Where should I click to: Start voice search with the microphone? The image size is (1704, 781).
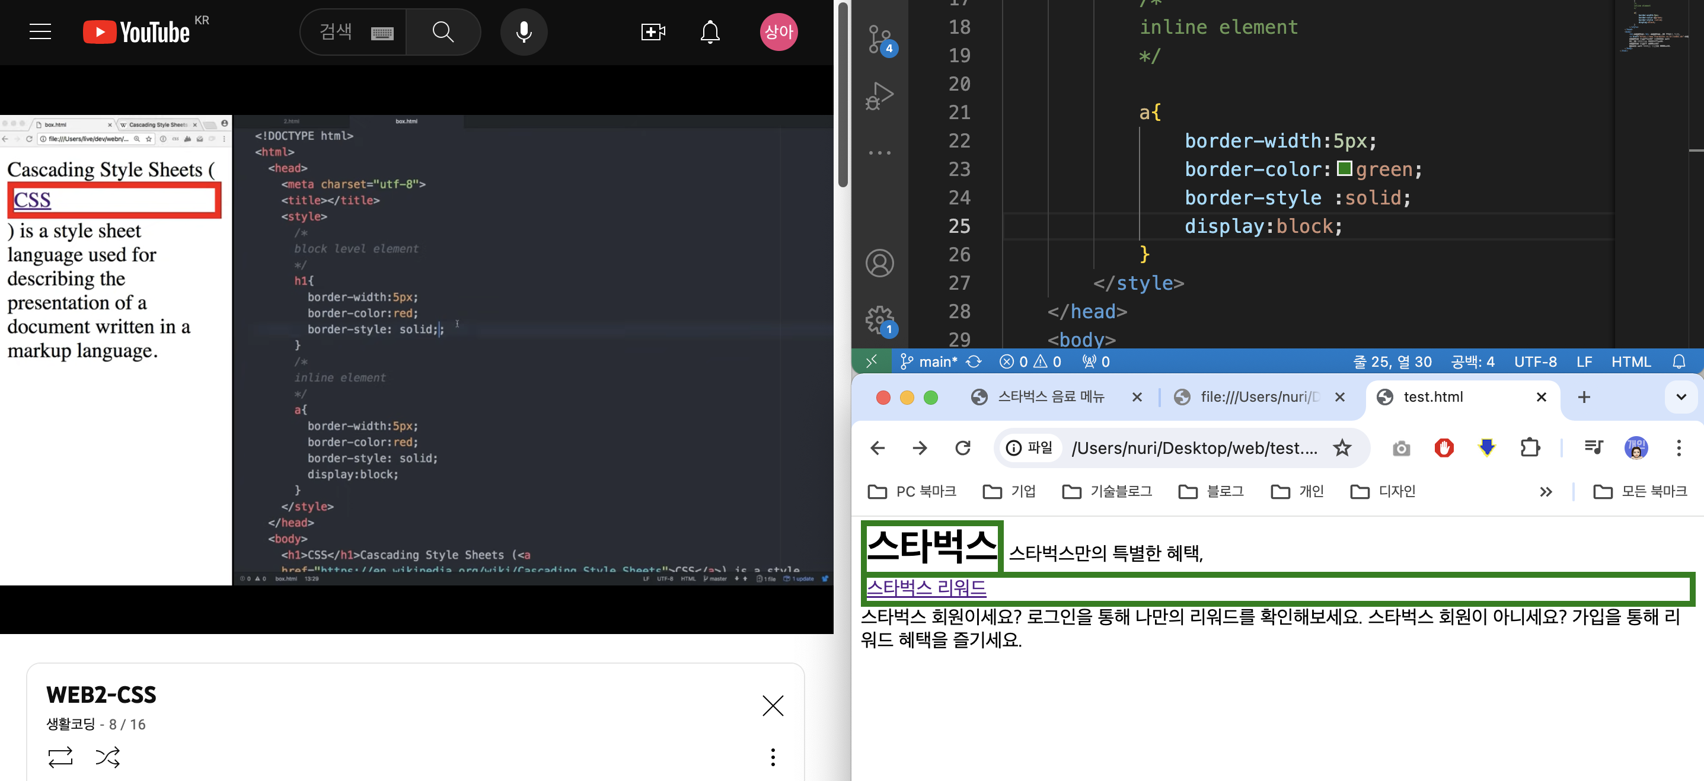[524, 32]
